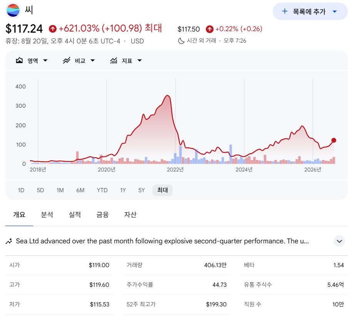
Task: Click the red up-arrow beside +621.03%
Action: pyautogui.click(x=53, y=29)
